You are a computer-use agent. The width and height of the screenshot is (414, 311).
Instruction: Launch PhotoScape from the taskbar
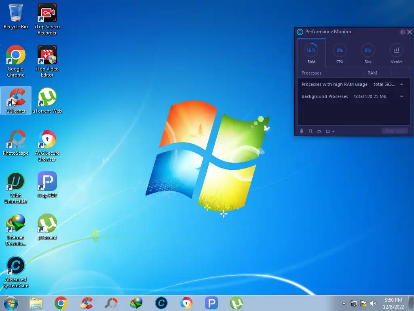(x=111, y=303)
